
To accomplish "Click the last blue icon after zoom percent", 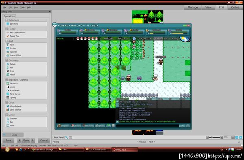I will pyautogui.click(x=241, y=137).
